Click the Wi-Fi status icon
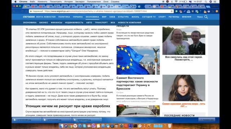This screenshot has width=231, height=129. coord(176,1)
